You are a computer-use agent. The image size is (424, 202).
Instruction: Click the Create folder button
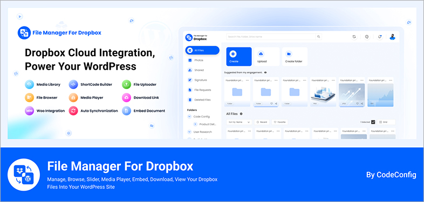click(295, 57)
